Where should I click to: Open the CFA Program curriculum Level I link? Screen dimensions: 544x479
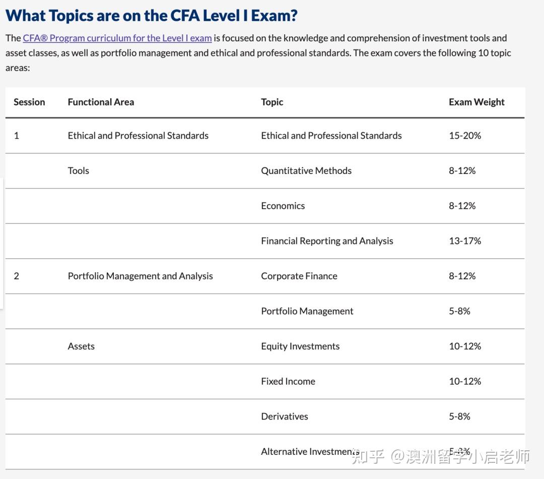117,38
